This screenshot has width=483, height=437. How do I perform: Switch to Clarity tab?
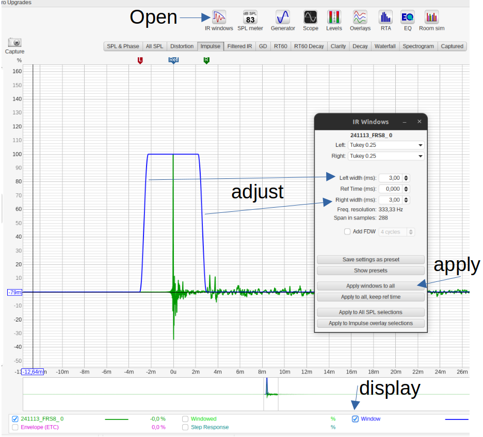tap(338, 46)
